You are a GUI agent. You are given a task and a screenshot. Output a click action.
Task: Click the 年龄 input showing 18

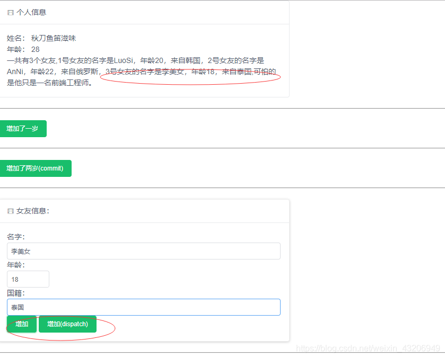28,279
